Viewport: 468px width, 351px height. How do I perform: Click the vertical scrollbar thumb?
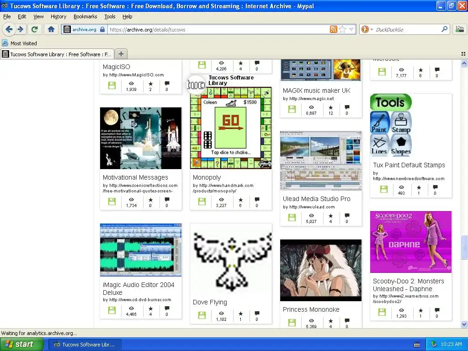tap(464, 247)
